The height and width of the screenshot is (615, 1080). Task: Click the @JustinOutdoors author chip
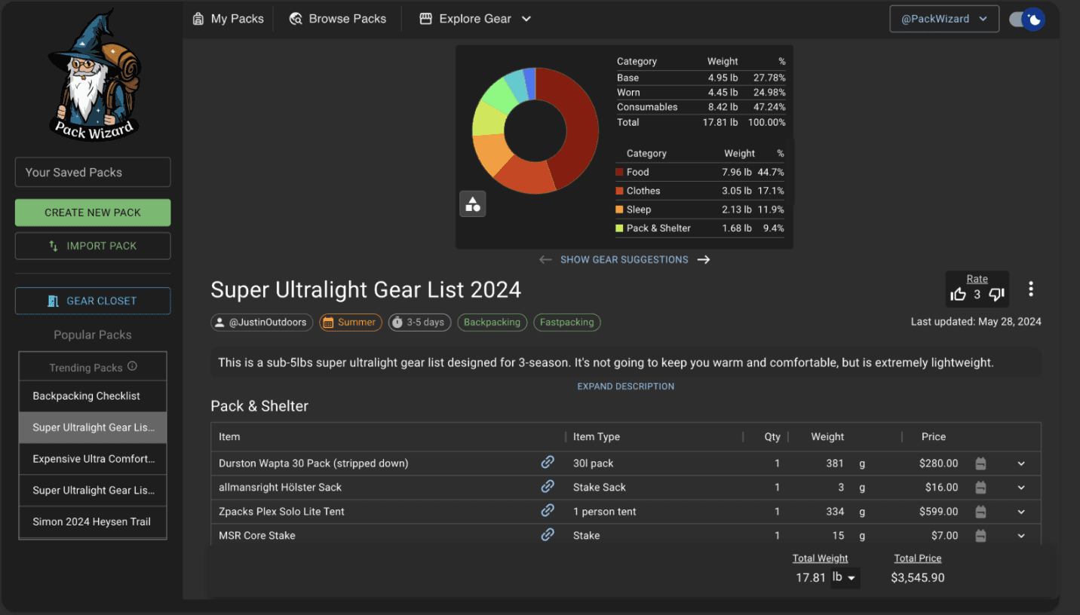pos(262,323)
